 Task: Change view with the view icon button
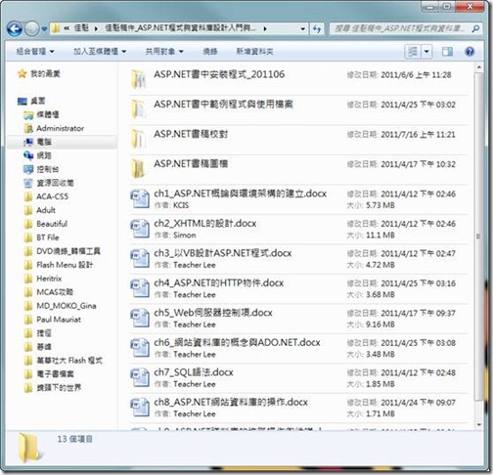pos(413,52)
